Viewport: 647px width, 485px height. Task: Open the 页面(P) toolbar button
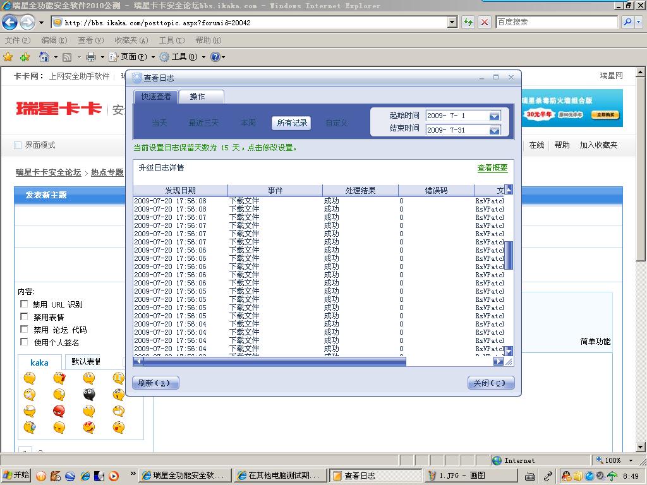click(128, 57)
